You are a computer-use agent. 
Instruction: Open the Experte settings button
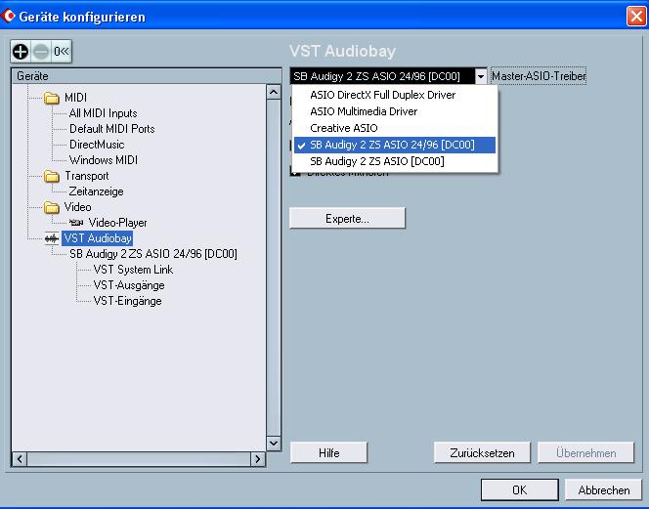tap(347, 218)
